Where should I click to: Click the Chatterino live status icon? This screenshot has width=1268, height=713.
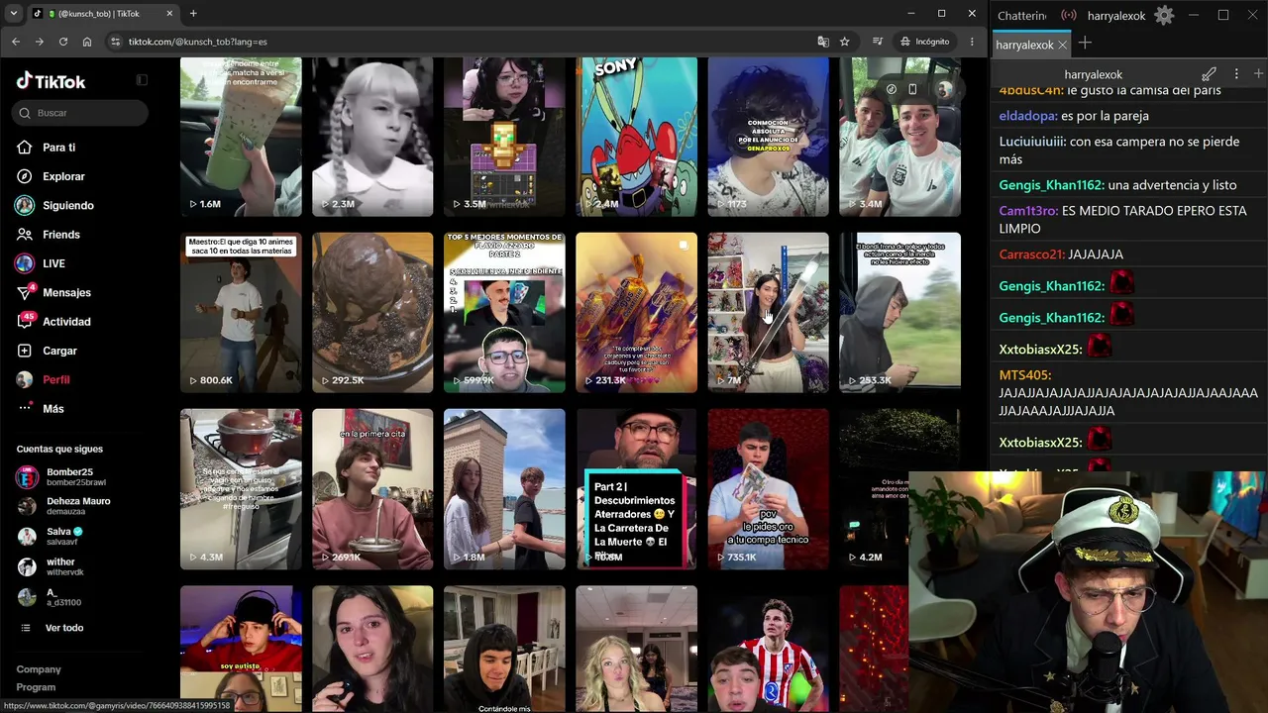[x=1069, y=16]
